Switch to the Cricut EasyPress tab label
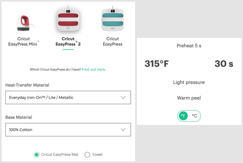This screenshot has width=243, height=163. pyautogui.click(x=112, y=42)
